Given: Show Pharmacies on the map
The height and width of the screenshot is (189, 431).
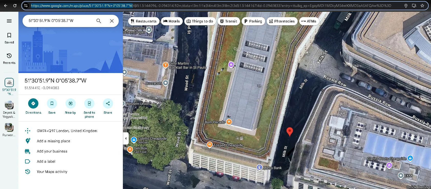Looking at the screenshot, I should 282,21.
